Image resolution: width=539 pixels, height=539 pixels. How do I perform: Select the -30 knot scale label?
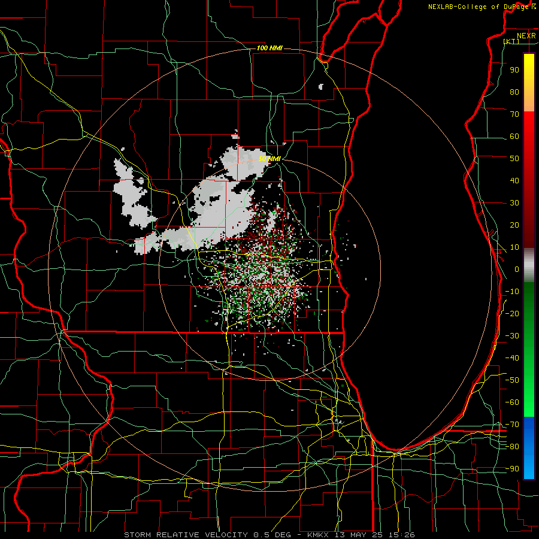(x=512, y=336)
